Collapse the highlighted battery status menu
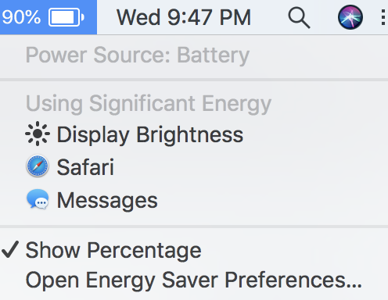 [x=48, y=17]
